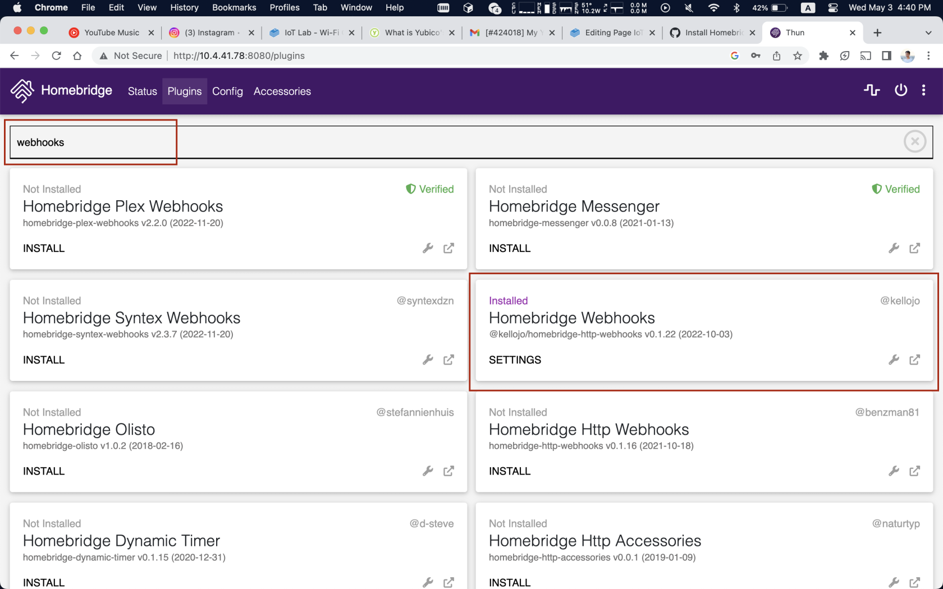
Task: Click the browser address bar URL
Action: coord(239,56)
